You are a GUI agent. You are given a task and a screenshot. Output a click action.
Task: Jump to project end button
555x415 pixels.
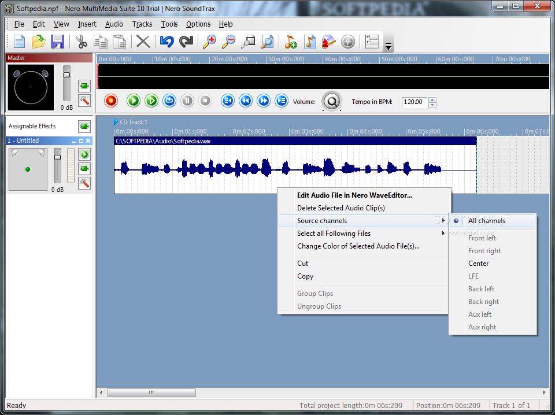(282, 101)
